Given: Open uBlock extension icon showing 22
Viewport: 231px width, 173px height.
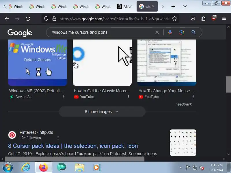Looking at the screenshot, I should 214,18.
